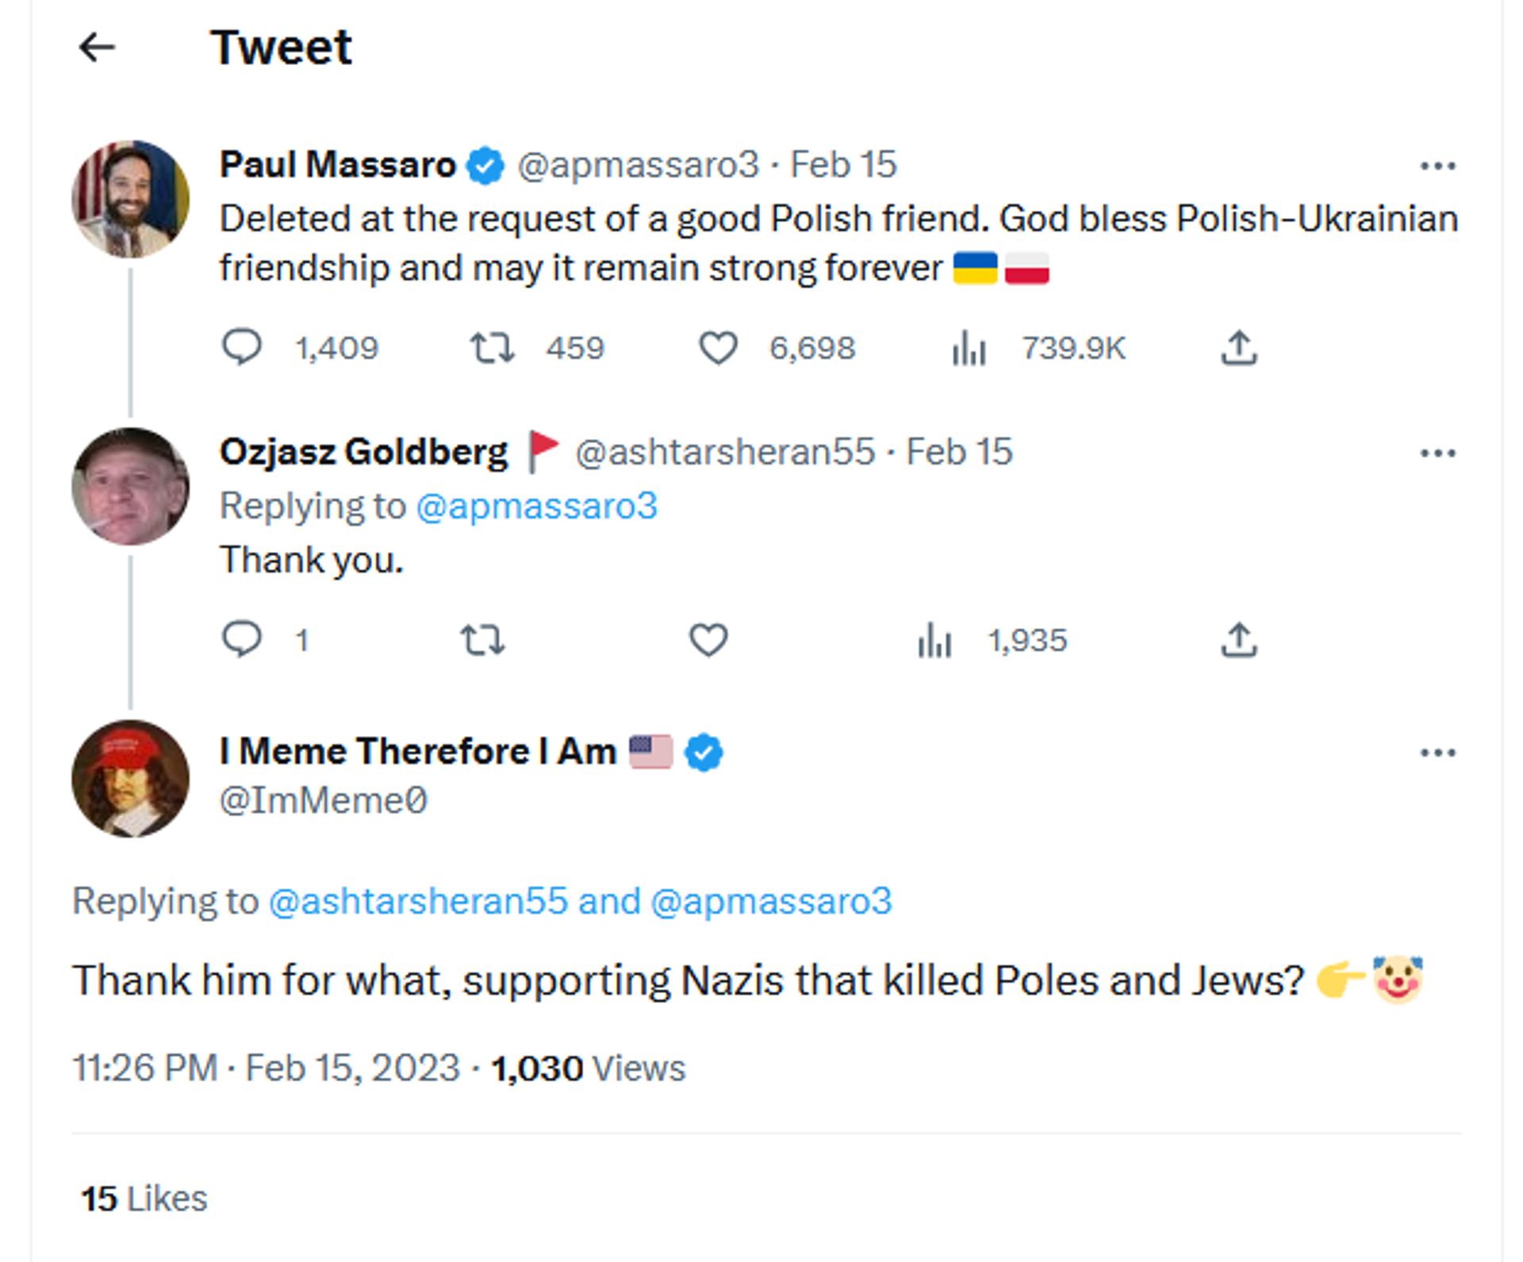Open Paul Massaro's profile picture
The height and width of the screenshot is (1262, 1523).
(131, 199)
